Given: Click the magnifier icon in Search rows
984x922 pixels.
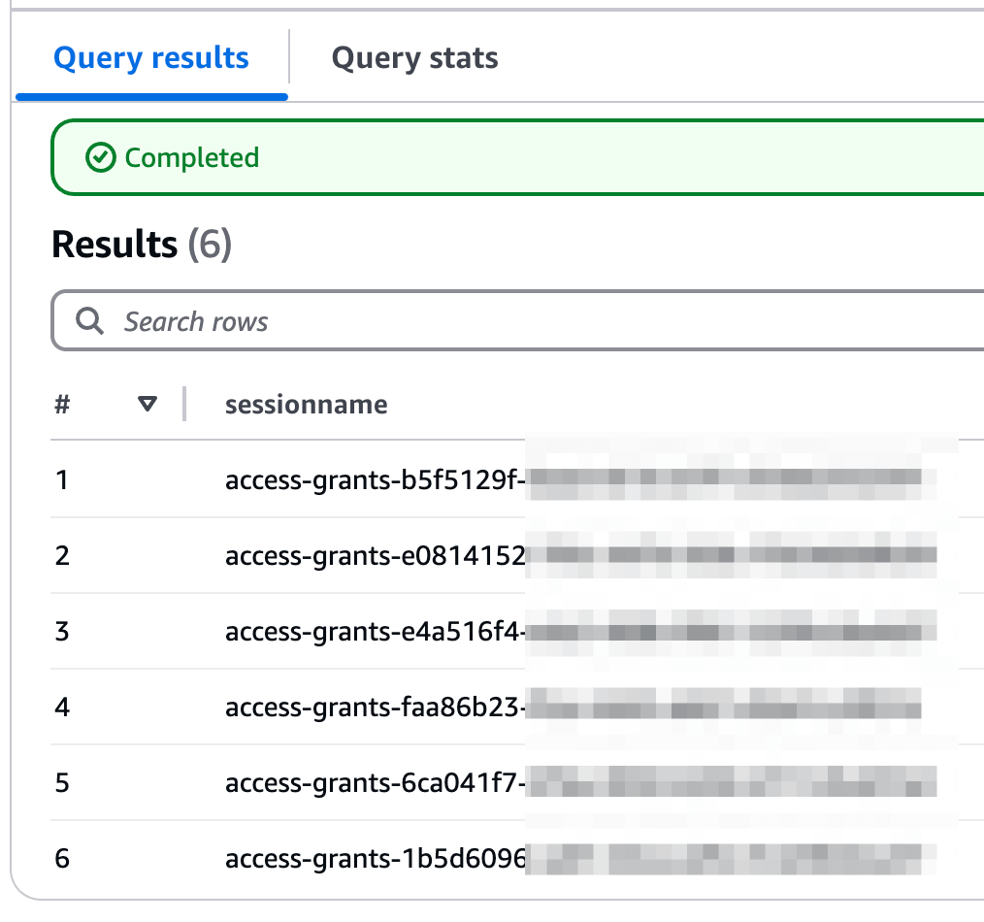Looking at the screenshot, I should 89,320.
